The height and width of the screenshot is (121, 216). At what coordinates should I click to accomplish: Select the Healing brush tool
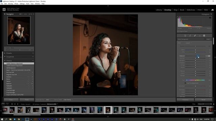point(195,36)
